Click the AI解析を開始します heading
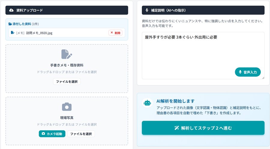The image size is (270, 149). [x=175, y=101]
